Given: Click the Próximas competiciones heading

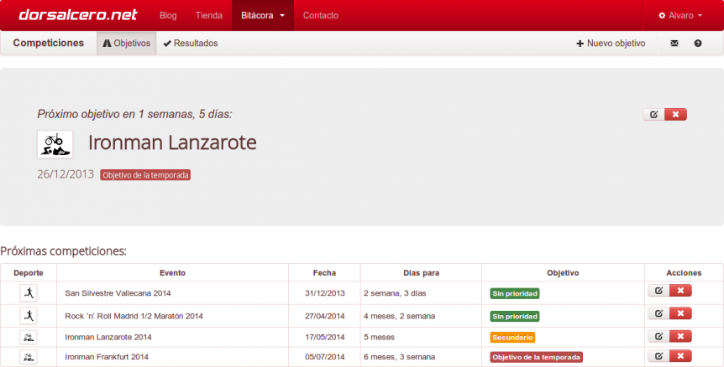Looking at the screenshot, I should pos(63,251).
